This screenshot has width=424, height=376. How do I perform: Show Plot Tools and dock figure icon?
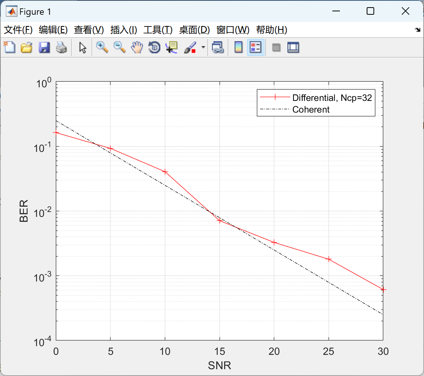pos(293,47)
